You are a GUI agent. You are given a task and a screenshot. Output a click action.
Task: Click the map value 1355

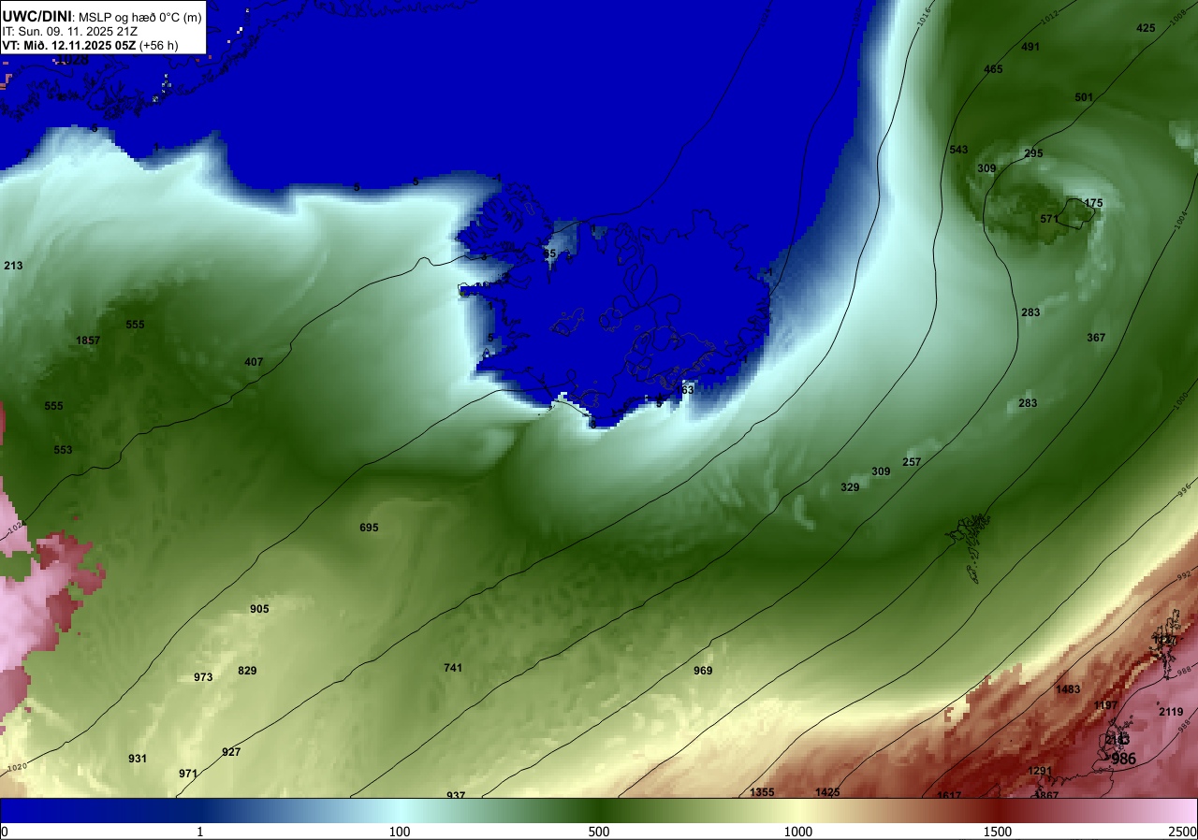(x=762, y=792)
